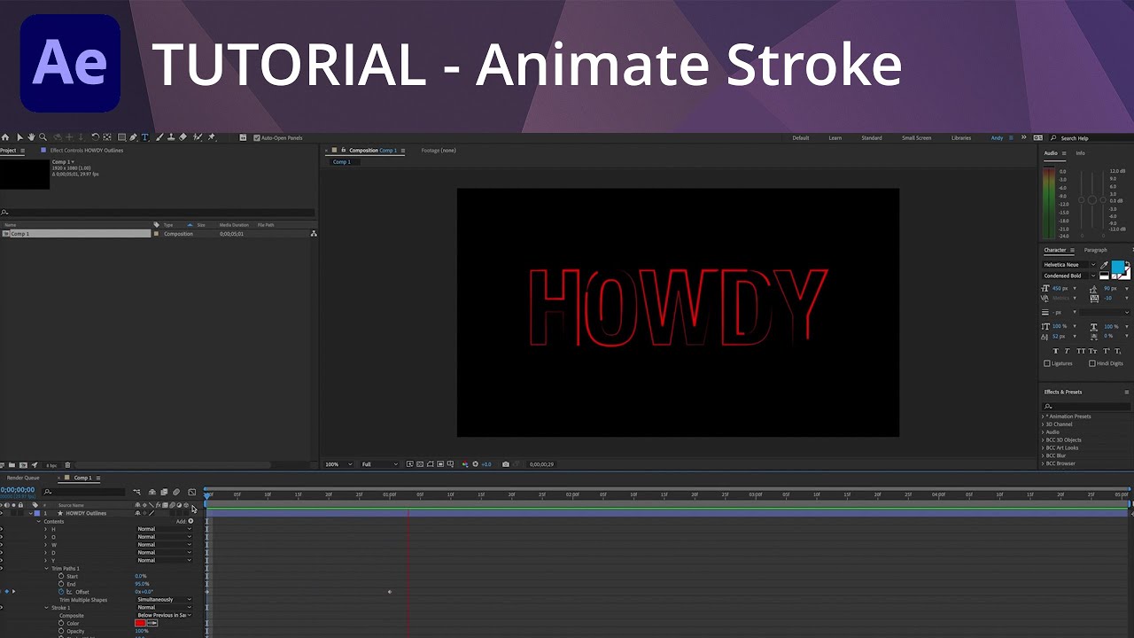Open the Info panel tab
Viewport: 1134px width, 638px height.
coord(1080,153)
